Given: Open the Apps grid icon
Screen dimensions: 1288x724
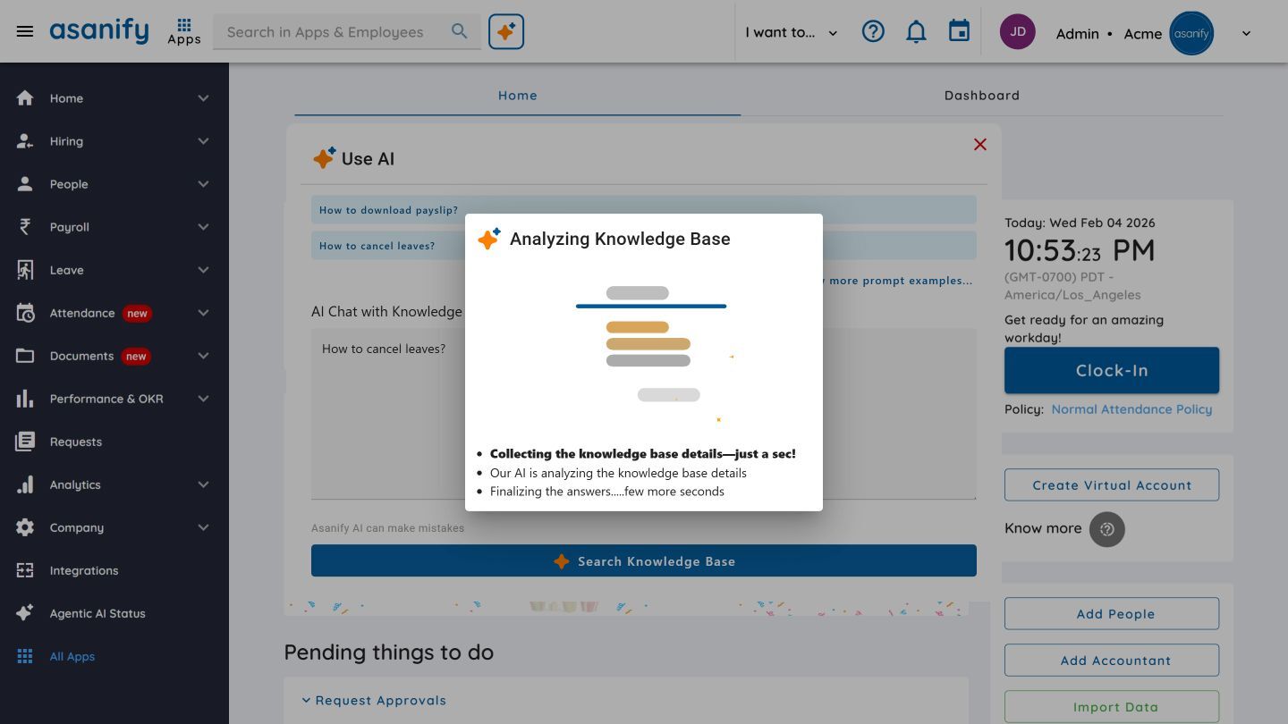Looking at the screenshot, I should click(x=184, y=31).
